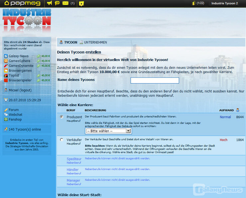The height and width of the screenshot is (198, 246).
Task: Click the Toplist site icon
Action: 6,76
